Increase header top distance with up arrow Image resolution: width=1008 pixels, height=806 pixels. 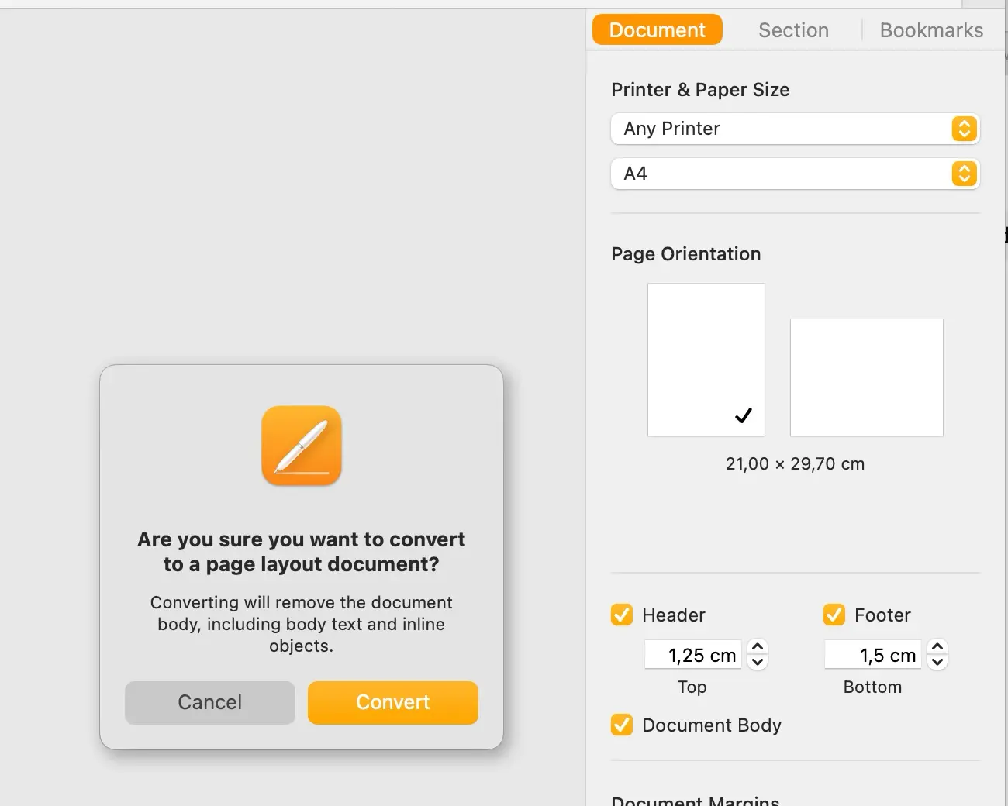coord(758,647)
